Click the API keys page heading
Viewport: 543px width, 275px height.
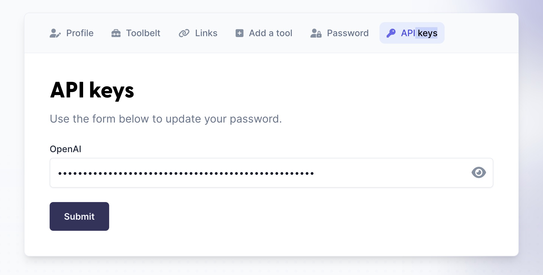pyautogui.click(x=92, y=90)
